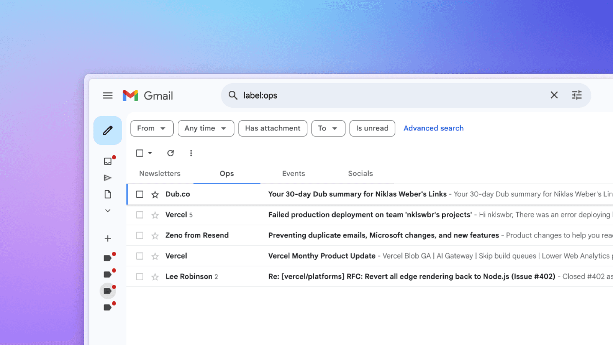Screen dimensions: 613x345
Task: Clear the label:ops search with X
Action: (x=554, y=95)
